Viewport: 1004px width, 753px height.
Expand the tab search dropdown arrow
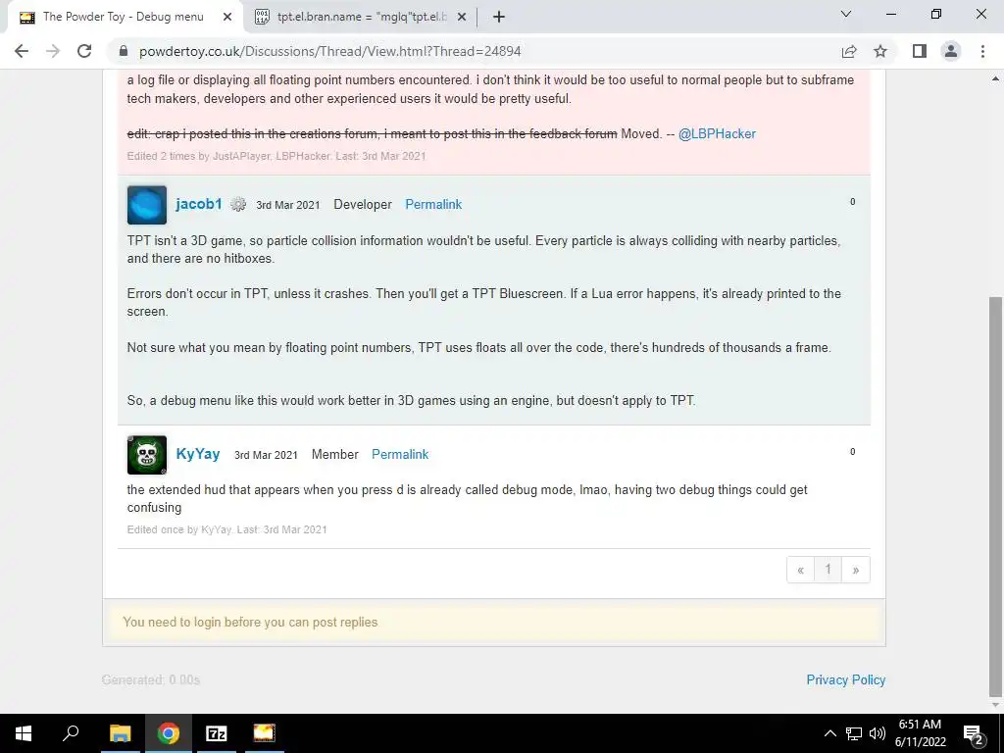click(846, 14)
